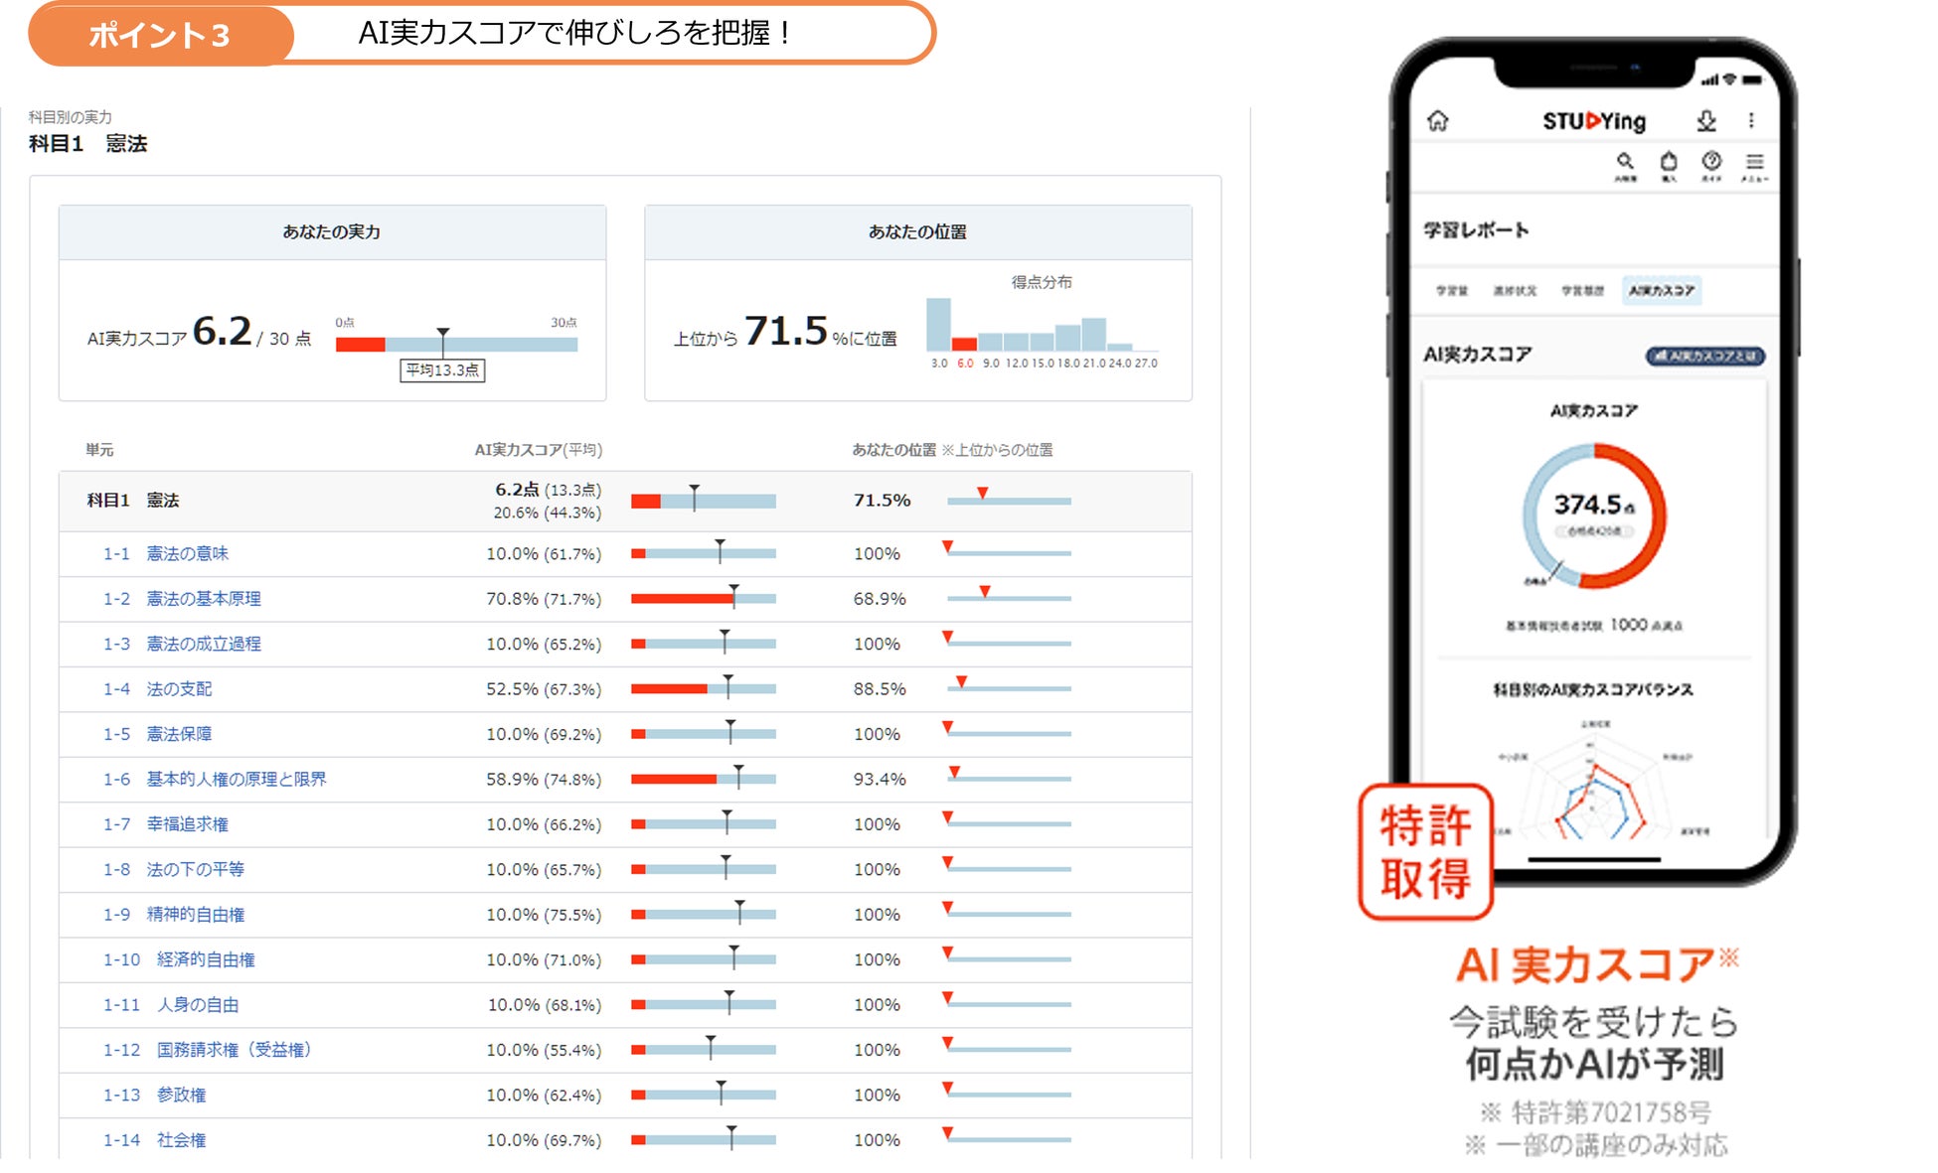Image resolution: width=1938 pixels, height=1173 pixels.
Task: Click the STUDYing logo
Action: coord(1593,121)
